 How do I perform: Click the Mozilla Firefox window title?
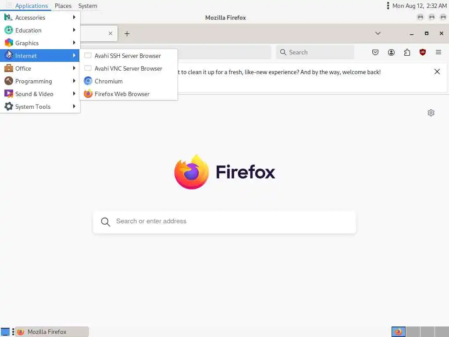tap(225, 18)
